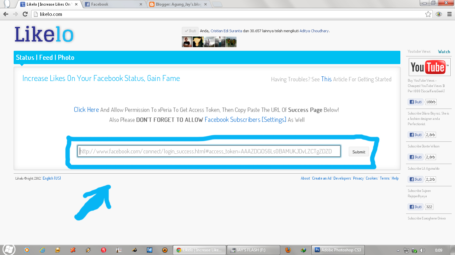455x255 pixels.
Task: Open JAY'S FLASH (F:) taskbar window
Action: tap(253, 250)
